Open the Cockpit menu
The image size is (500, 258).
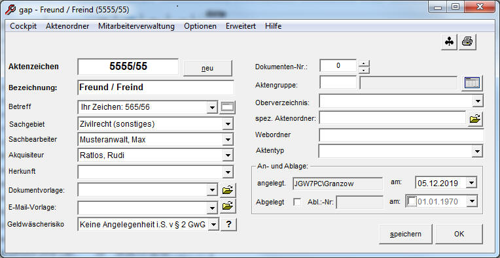[x=24, y=26]
